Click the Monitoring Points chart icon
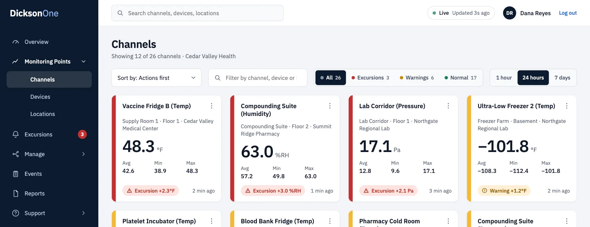Image resolution: width=590 pixels, height=227 pixels. 16,61
